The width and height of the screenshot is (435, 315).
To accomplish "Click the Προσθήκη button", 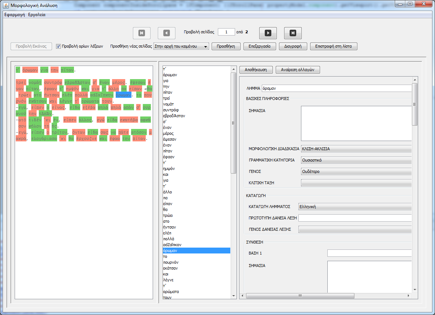I will click(x=226, y=47).
